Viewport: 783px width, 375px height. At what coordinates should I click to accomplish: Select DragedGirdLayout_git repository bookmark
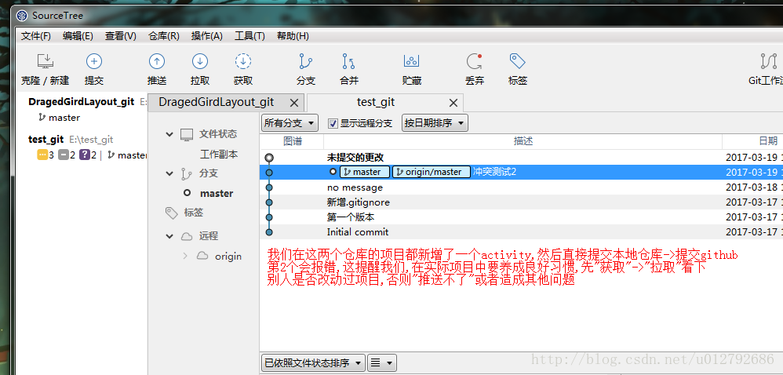82,101
